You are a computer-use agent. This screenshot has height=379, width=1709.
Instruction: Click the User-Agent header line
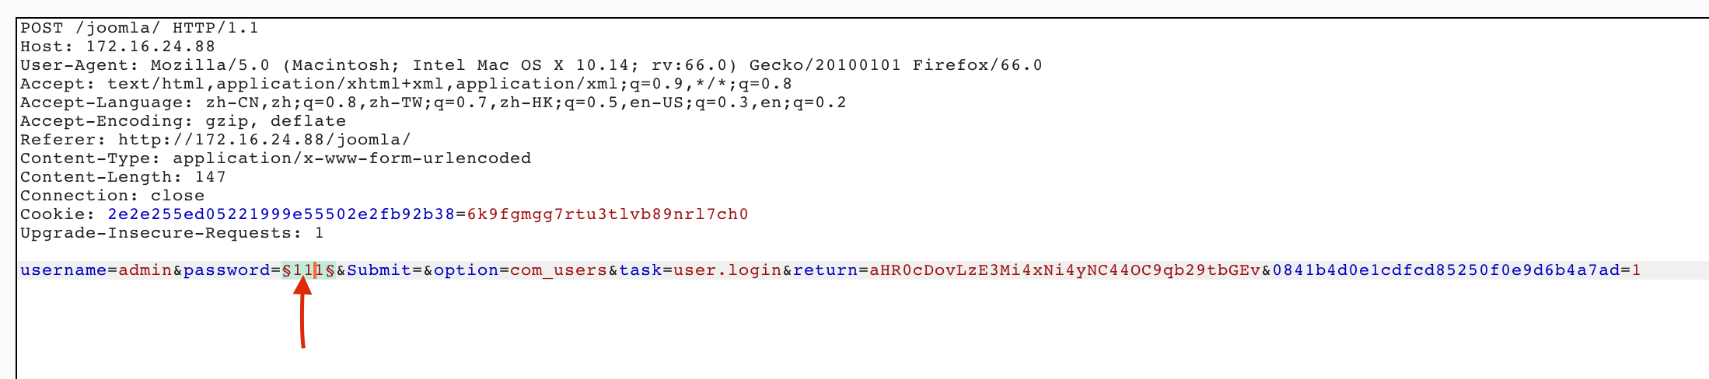tap(530, 65)
